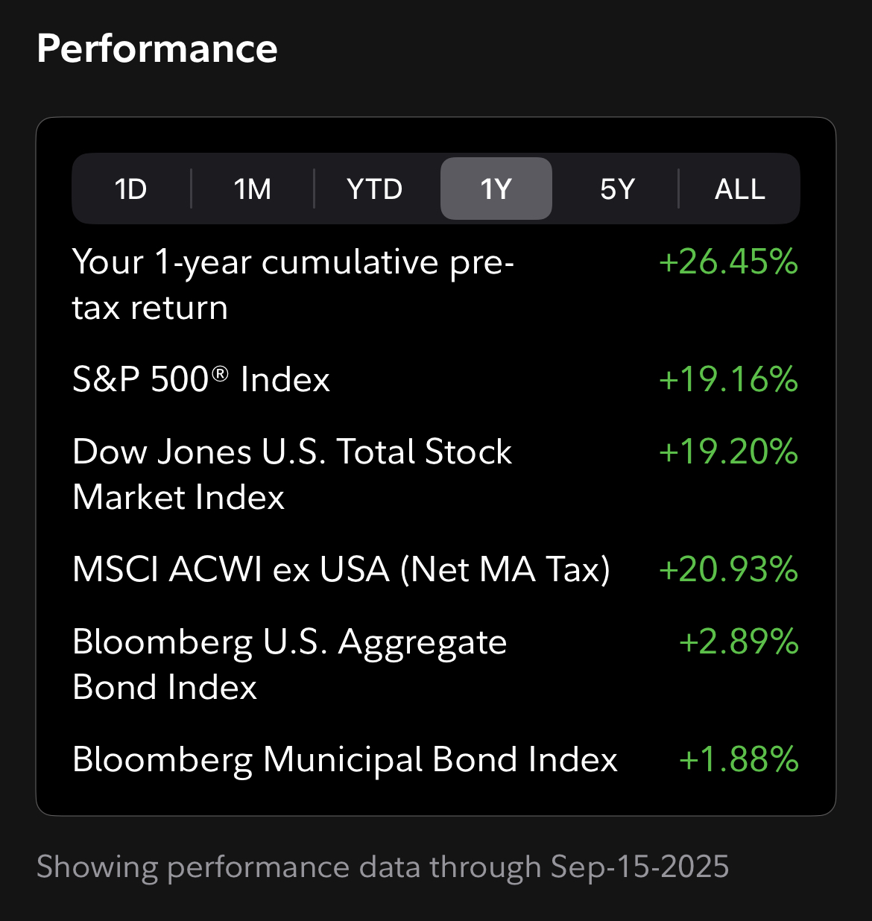Tap the Performance heading

(157, 49)
